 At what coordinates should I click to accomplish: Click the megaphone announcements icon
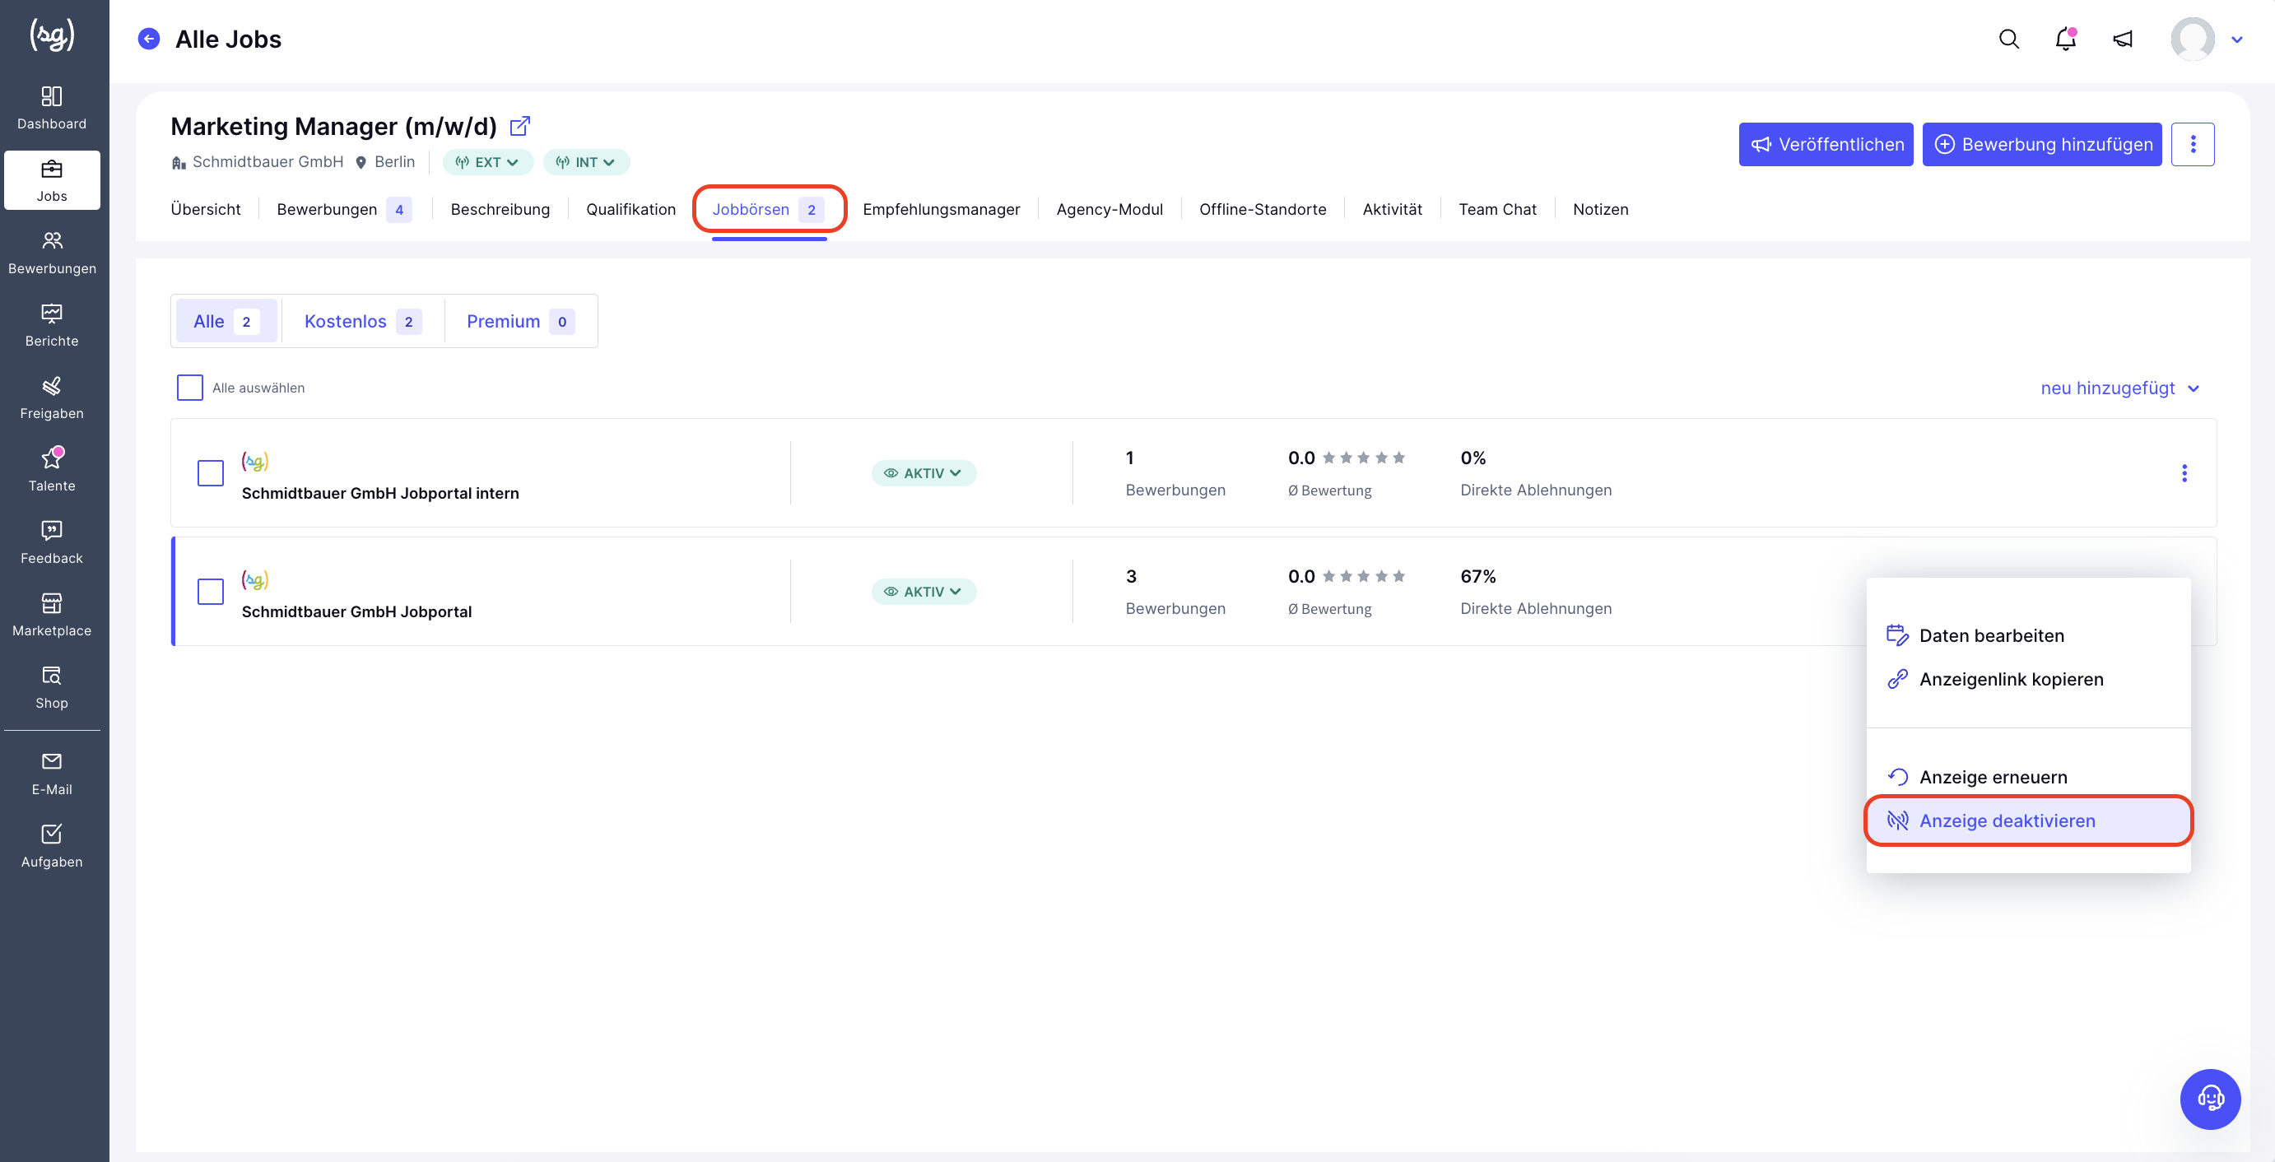click(x=2122, y=39)
